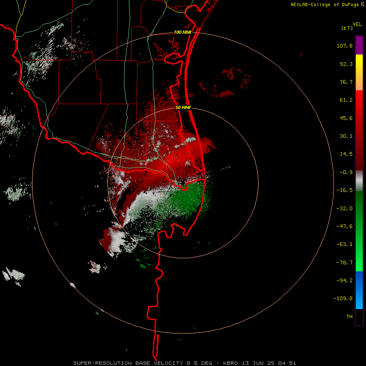Click the 50 NMI range ring label
366x366 pixels.
(x=183, y=108)
